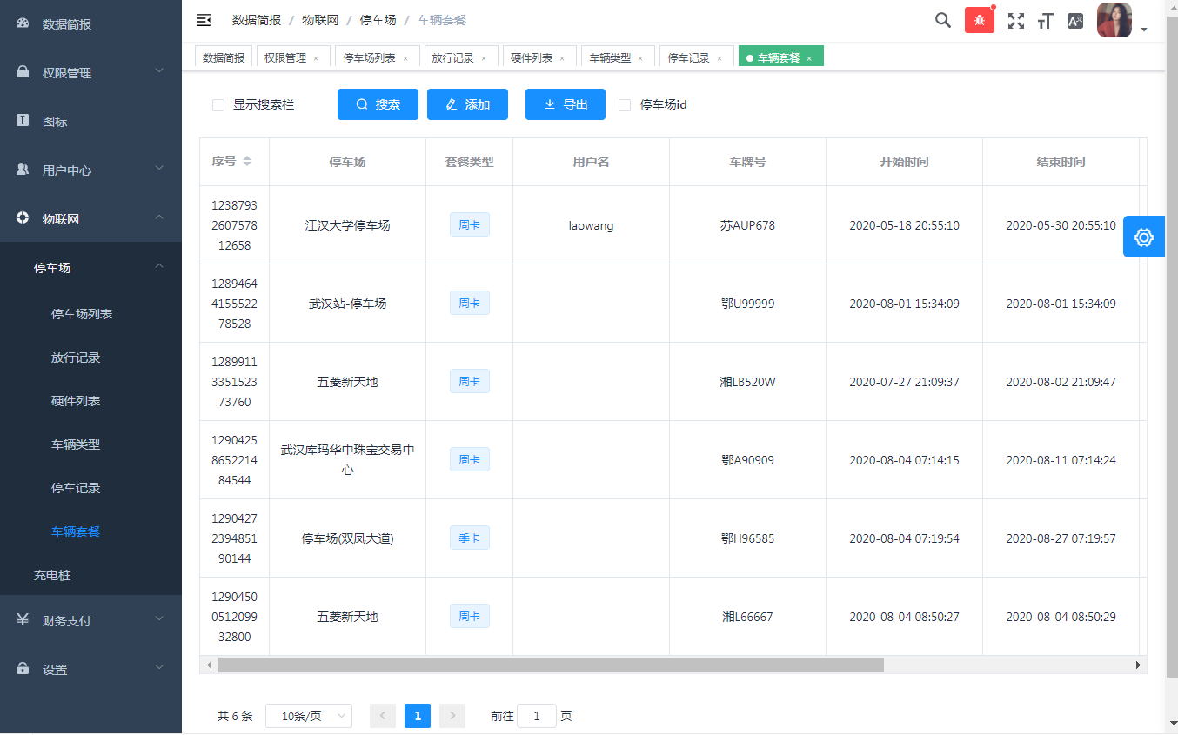1178x735 pixels.
Task: Click the red bug error log icon
Action: point(979,20)
